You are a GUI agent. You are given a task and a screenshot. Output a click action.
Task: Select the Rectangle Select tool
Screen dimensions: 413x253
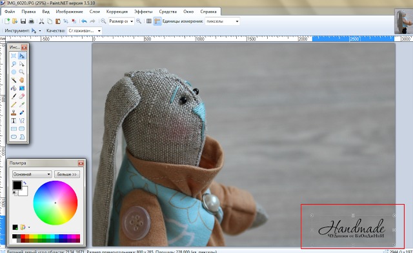point(14,56)
